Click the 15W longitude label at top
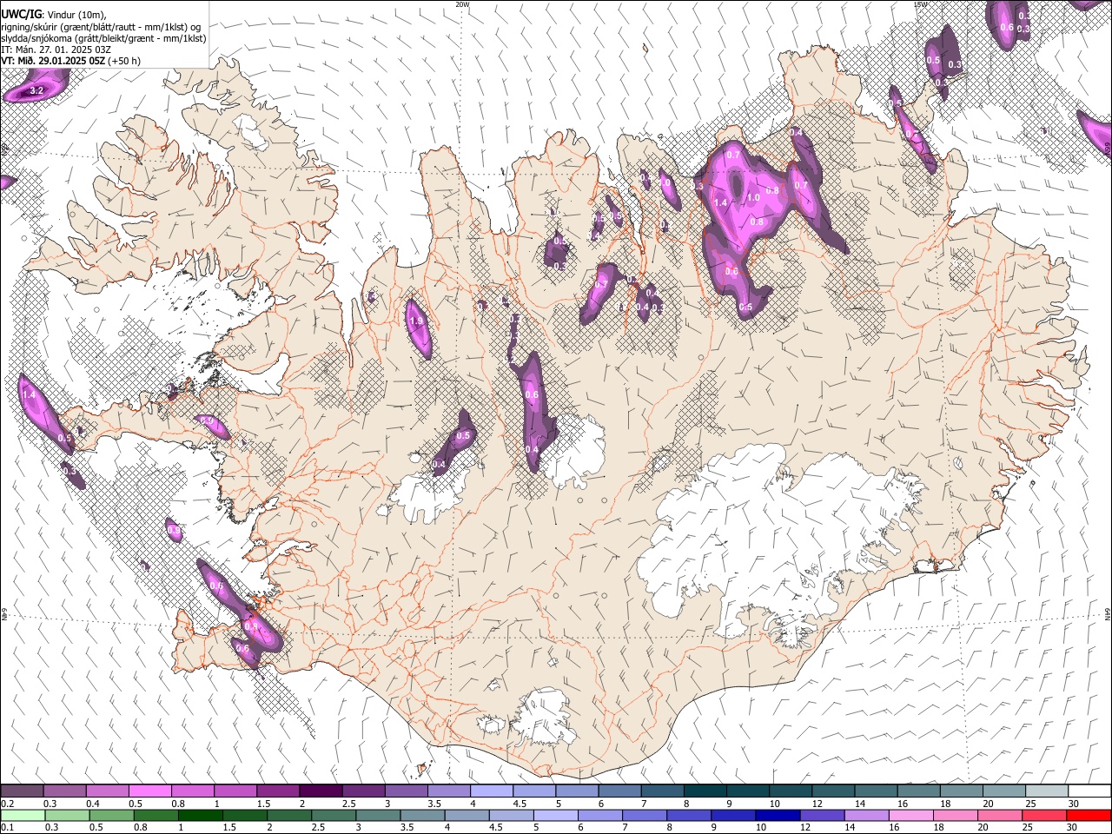The image size is (1112, 834). coord(920,4)
